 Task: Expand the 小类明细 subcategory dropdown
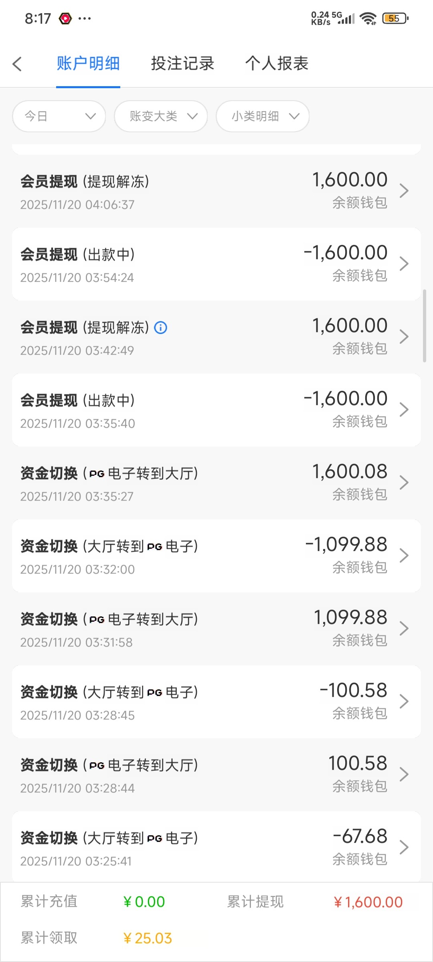pos(263,116)
